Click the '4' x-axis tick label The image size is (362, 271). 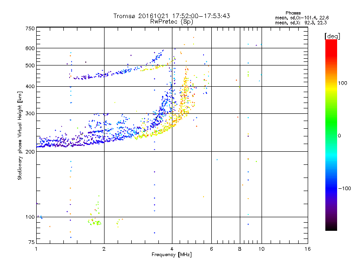click(172, 249)
